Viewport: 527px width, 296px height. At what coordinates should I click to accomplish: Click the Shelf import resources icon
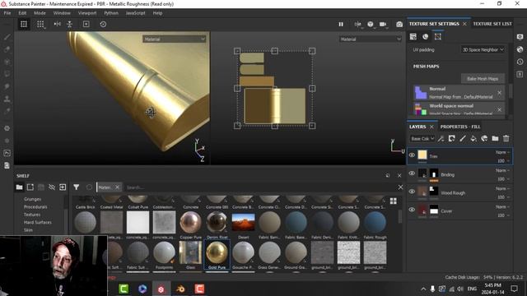click(x=63, y=187)
